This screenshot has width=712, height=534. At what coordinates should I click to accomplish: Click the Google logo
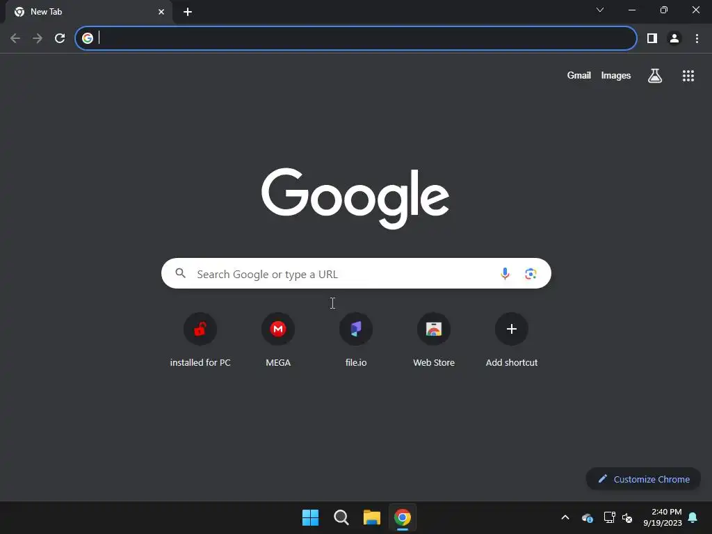[355, 198]
